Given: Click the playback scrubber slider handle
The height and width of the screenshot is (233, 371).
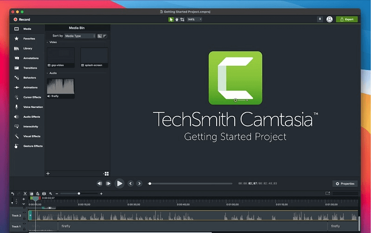Looking at the screenshot, I should (150, 183).
